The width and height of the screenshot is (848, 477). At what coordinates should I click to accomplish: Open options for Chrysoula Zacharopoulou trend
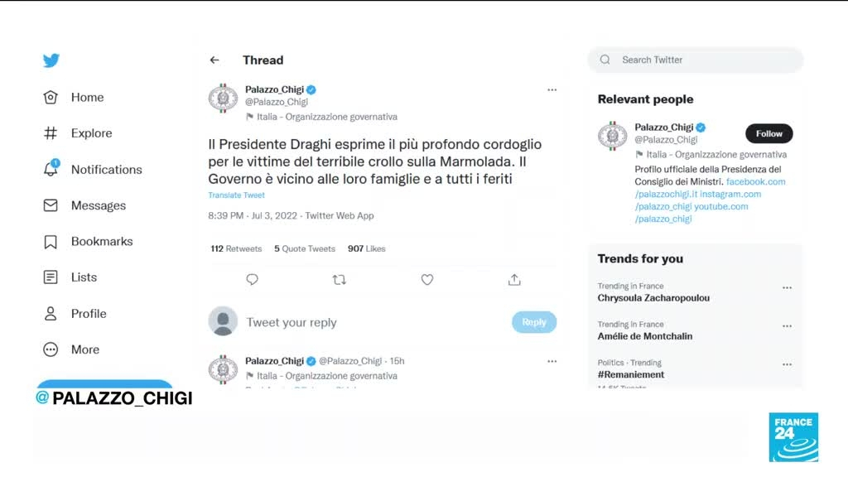pyautogui.click(x=787, y=288)
